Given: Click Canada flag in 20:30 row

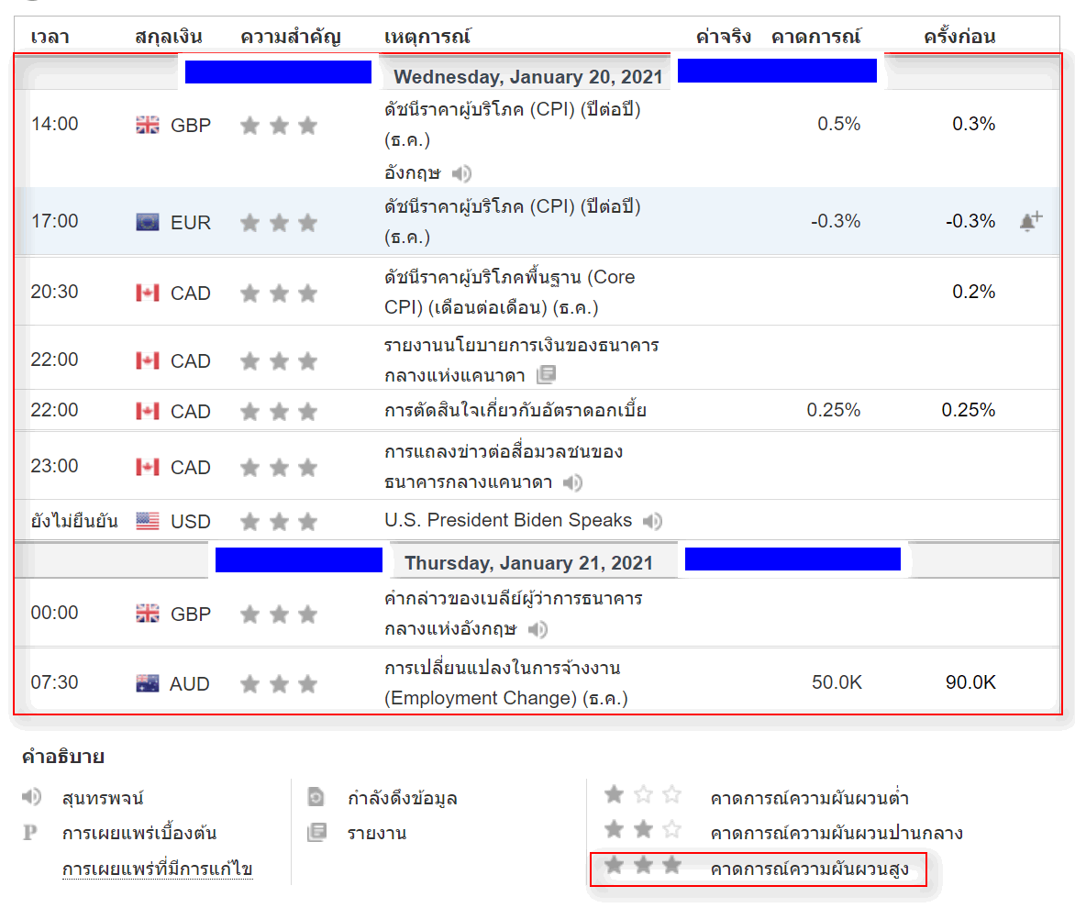Looking at the screenshot, I should tap(148, 293).
